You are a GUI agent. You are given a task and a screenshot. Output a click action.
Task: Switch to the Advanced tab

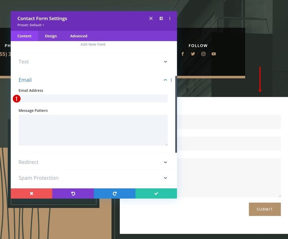(x=79, y=36)
